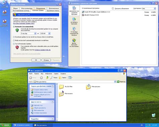Select Notify me but don't download option
Screen dimensions: 159x127
[x=14, y=41]
